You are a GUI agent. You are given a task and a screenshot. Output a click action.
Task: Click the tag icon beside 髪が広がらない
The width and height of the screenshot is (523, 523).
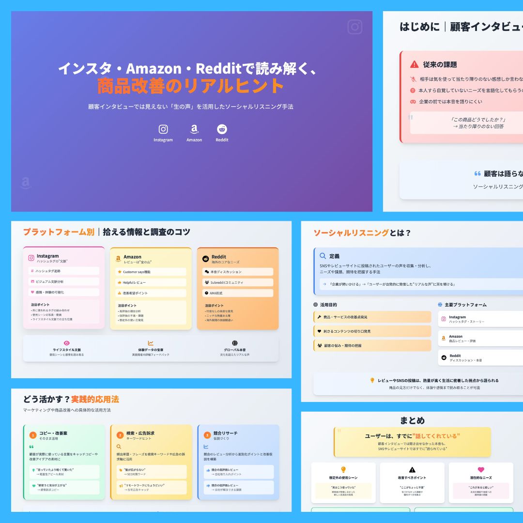coord(121,470)
